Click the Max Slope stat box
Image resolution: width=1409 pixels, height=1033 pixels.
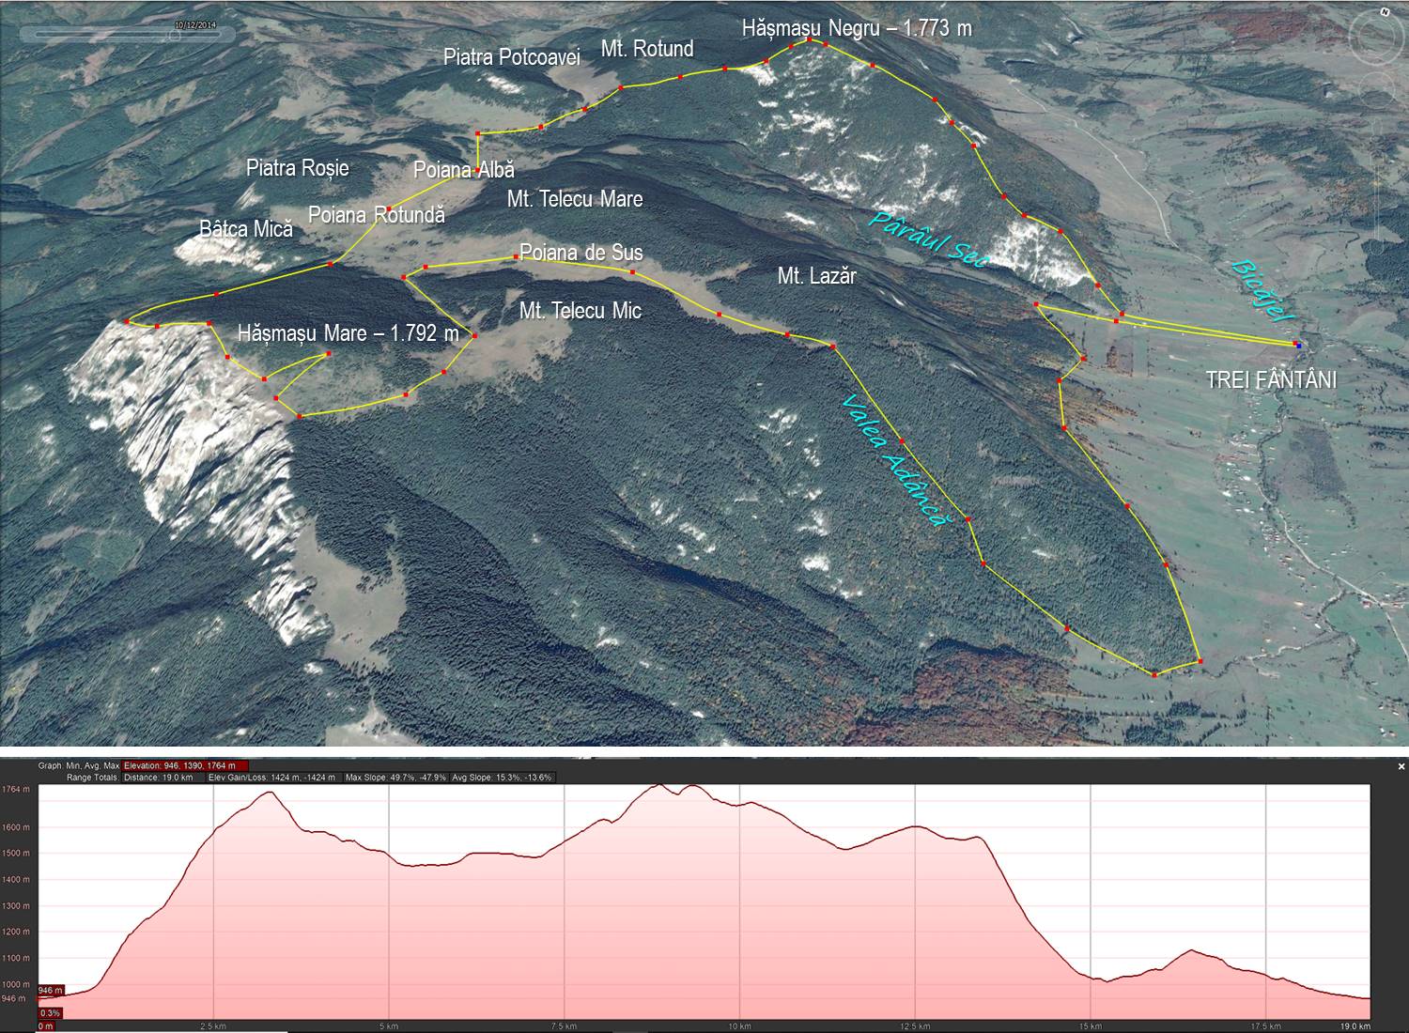(x=395, y=778)
